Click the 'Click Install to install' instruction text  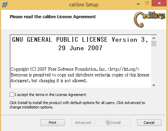click(77, 105)
